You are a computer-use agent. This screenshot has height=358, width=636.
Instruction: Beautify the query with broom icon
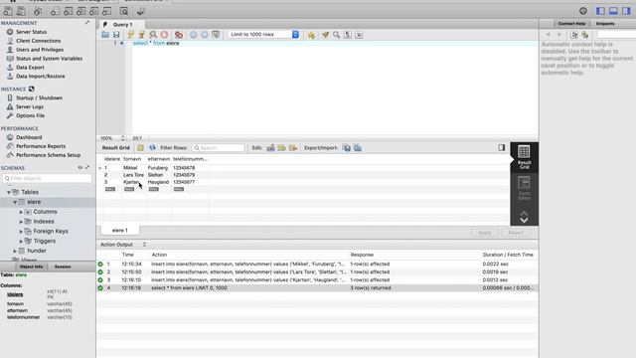325,35
